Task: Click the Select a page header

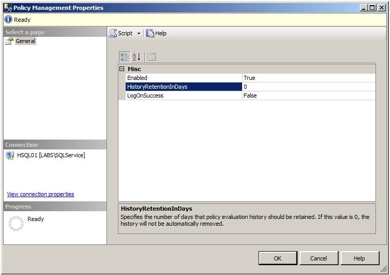Action: [x=55, y=32]
